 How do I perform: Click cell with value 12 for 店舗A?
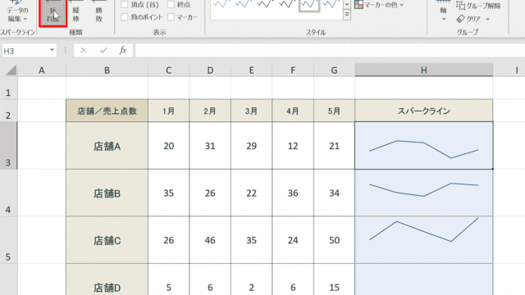click(x=293, y=146)
